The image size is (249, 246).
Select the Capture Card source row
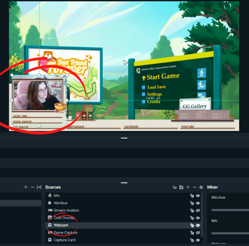point(123,240)
